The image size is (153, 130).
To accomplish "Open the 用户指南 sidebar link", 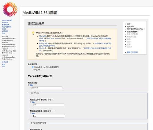I will (x=5, y=22).
